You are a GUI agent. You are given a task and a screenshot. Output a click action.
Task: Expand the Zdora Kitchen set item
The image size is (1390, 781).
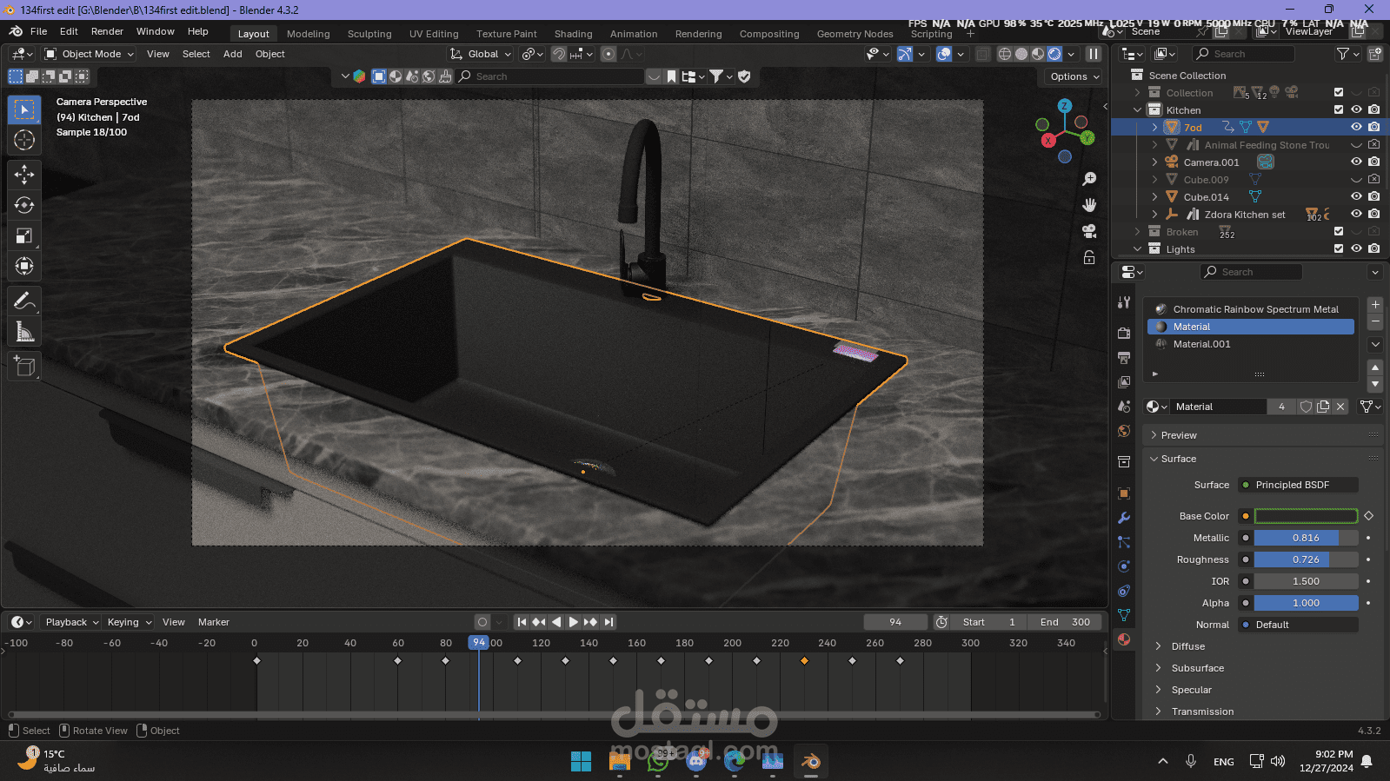(x=1154, y=215)
